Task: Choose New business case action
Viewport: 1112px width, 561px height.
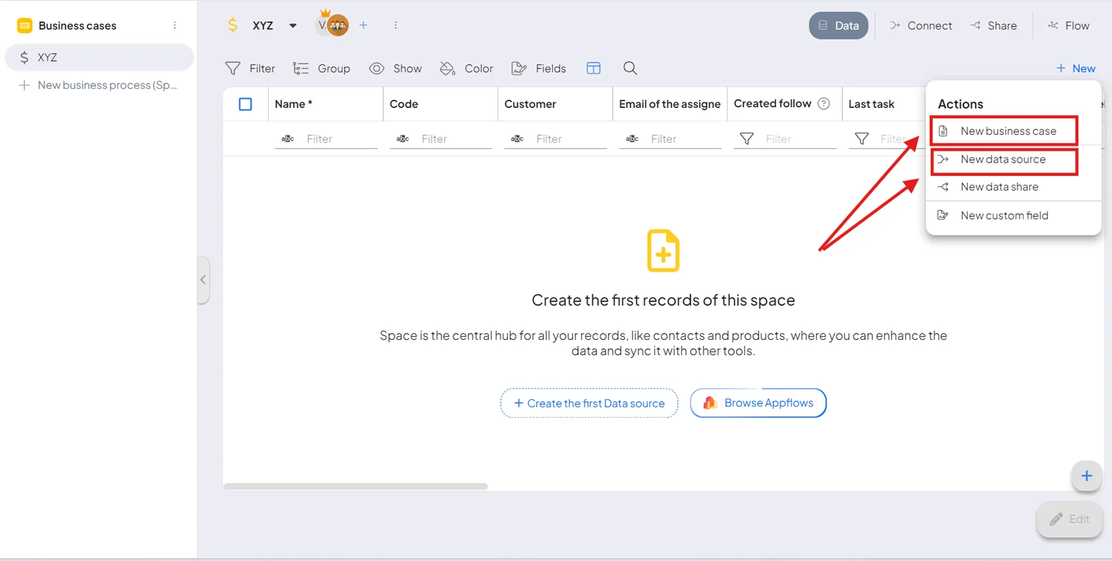Action: [x=1013, y=131]
